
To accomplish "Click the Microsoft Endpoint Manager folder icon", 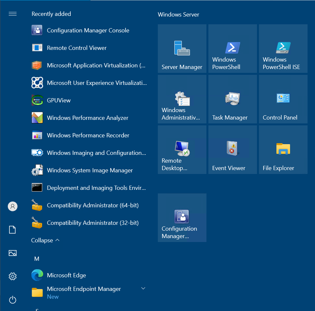I will 37,292.
